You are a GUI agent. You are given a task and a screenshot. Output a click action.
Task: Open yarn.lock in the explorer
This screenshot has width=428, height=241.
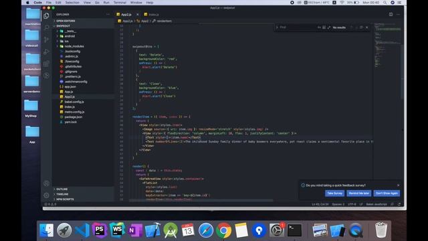click(83, 122)
